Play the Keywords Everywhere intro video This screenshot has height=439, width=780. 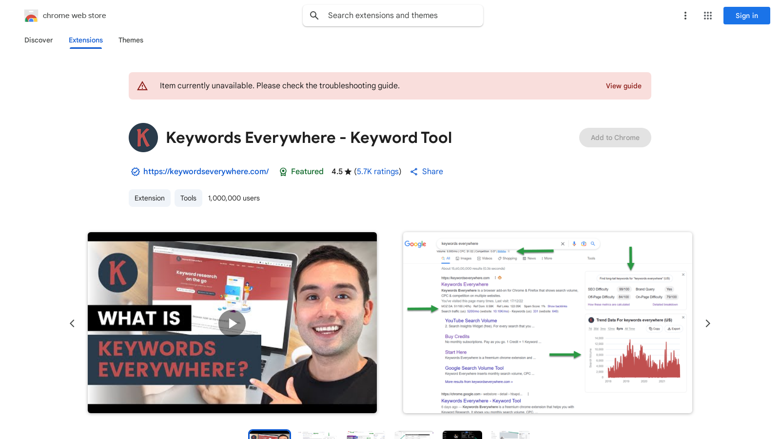click(232, 323)
